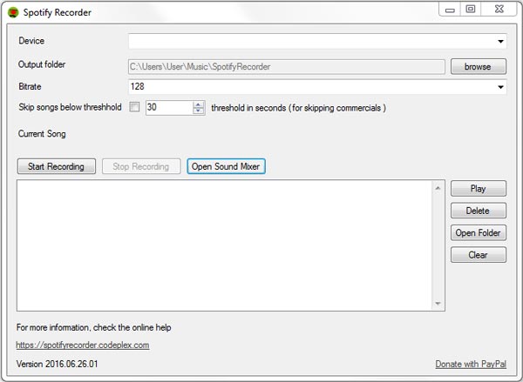The width and height of the screenshot is (523, 382).
Task: Decrease the threshold with the down arrow
Action: [x=199, y=111]
